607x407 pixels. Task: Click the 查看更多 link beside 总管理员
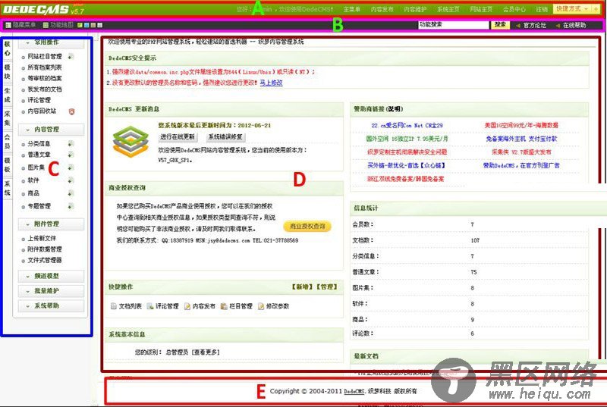(206, 352)
